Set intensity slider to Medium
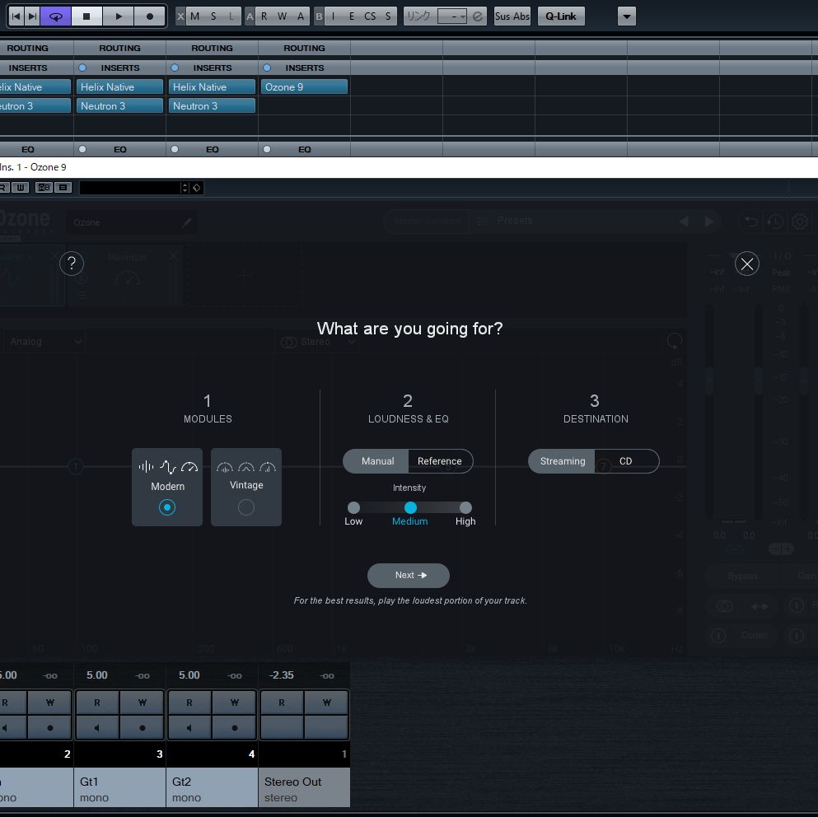Viewport: 818px width, 817px height. pyautogui.click(x=410, y=507)
